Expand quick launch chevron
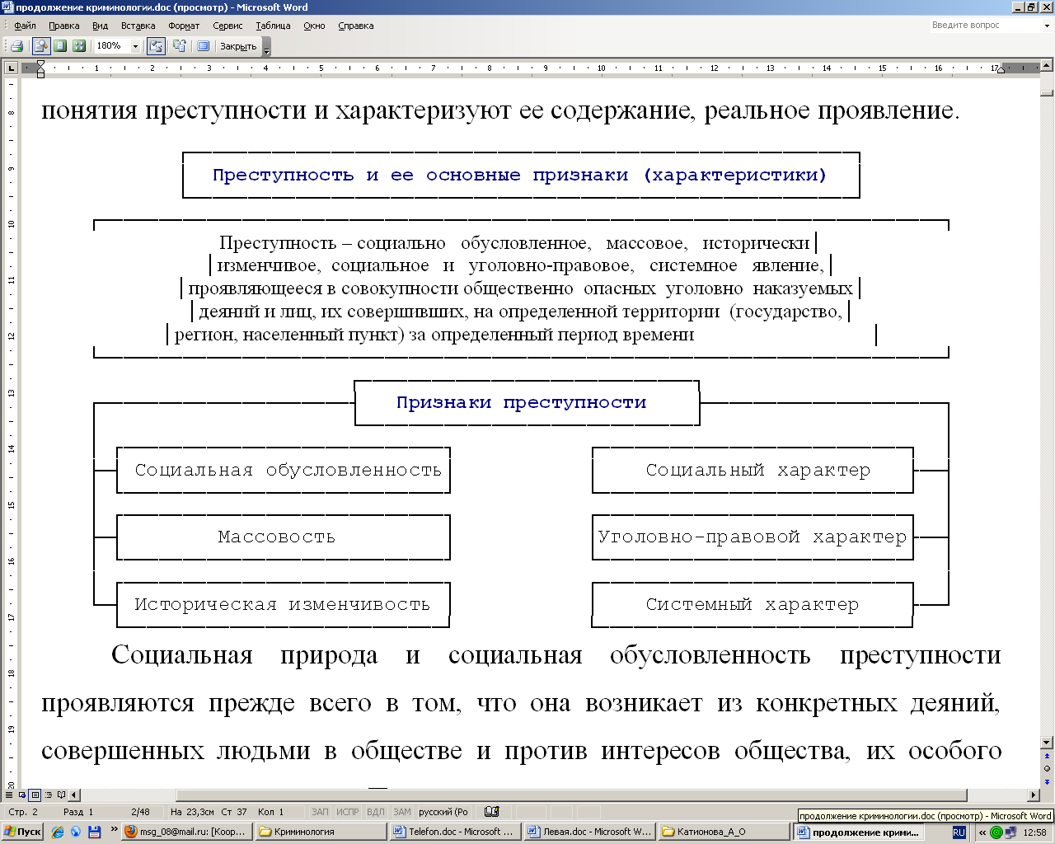The height and width of the screenshot is (844, 1055). click(114, 830)
